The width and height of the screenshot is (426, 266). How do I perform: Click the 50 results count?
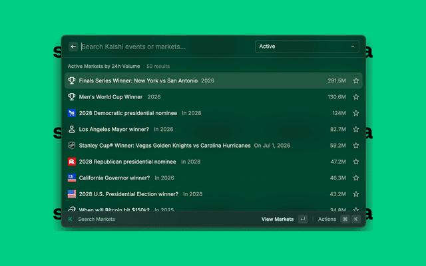[158, 66]
